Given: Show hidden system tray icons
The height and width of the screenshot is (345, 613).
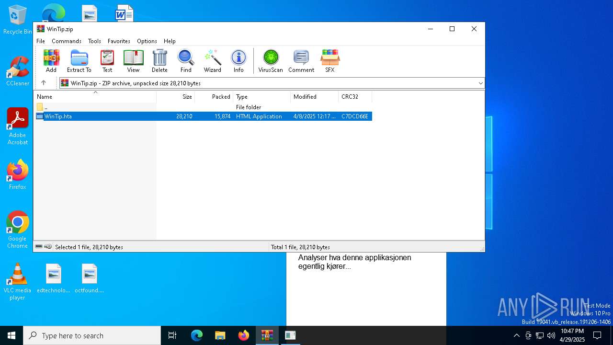Looking at the screenshot, I should click(x=516, y=335).
